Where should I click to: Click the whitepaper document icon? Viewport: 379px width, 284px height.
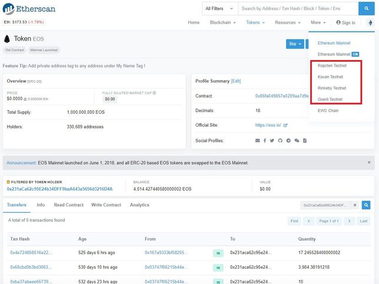305,140
